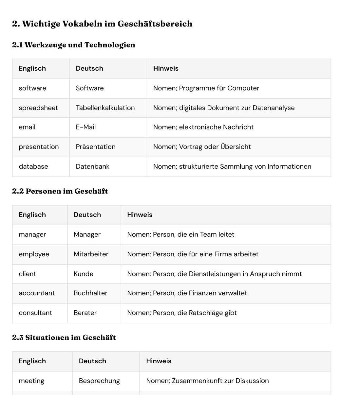This screenshot has width=340, height=395.
Task: Click the "Nomen; Programme für Computer" cell
Action: 206,88
